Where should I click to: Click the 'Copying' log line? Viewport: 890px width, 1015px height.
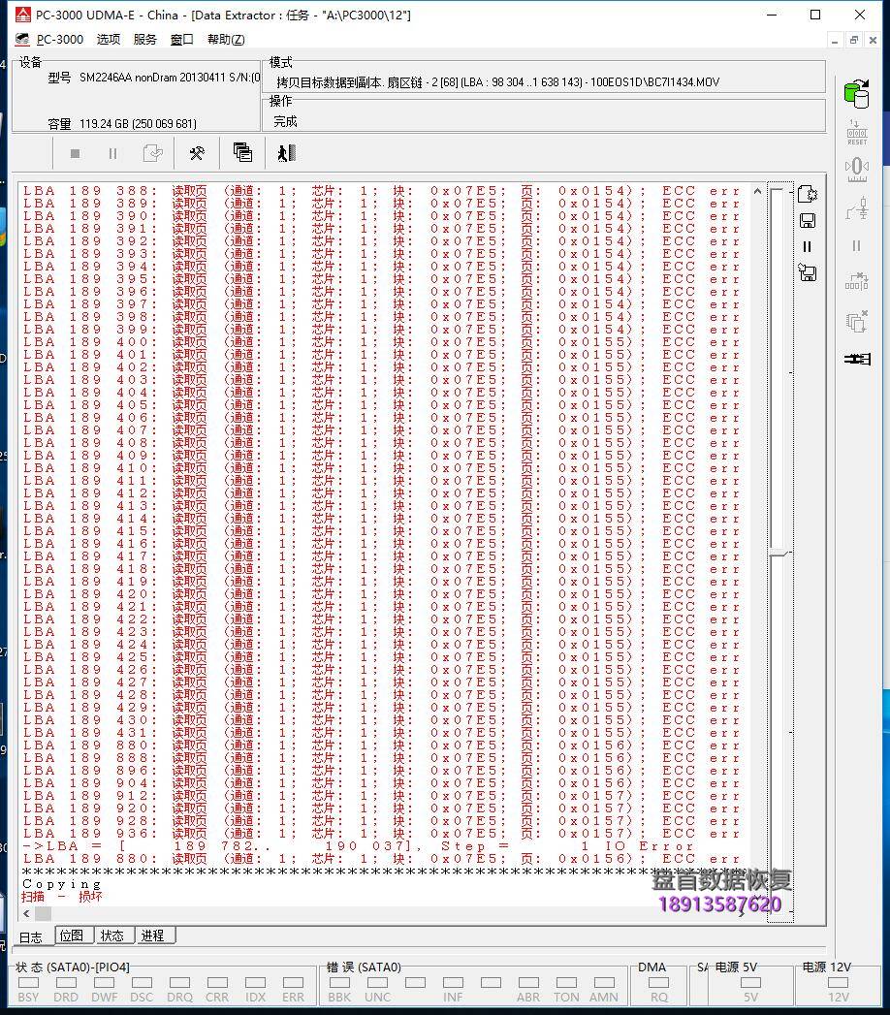click(61, 884)
